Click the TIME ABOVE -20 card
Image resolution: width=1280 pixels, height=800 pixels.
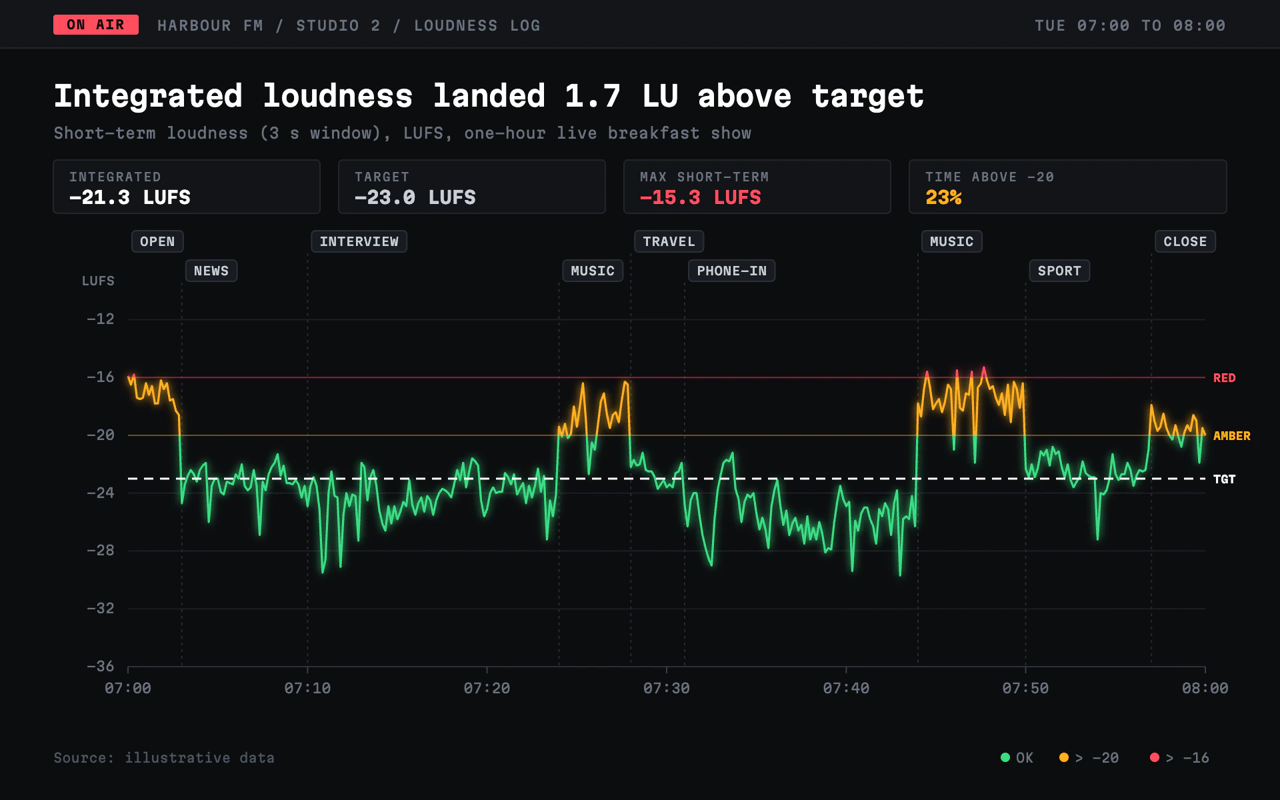1068,187
